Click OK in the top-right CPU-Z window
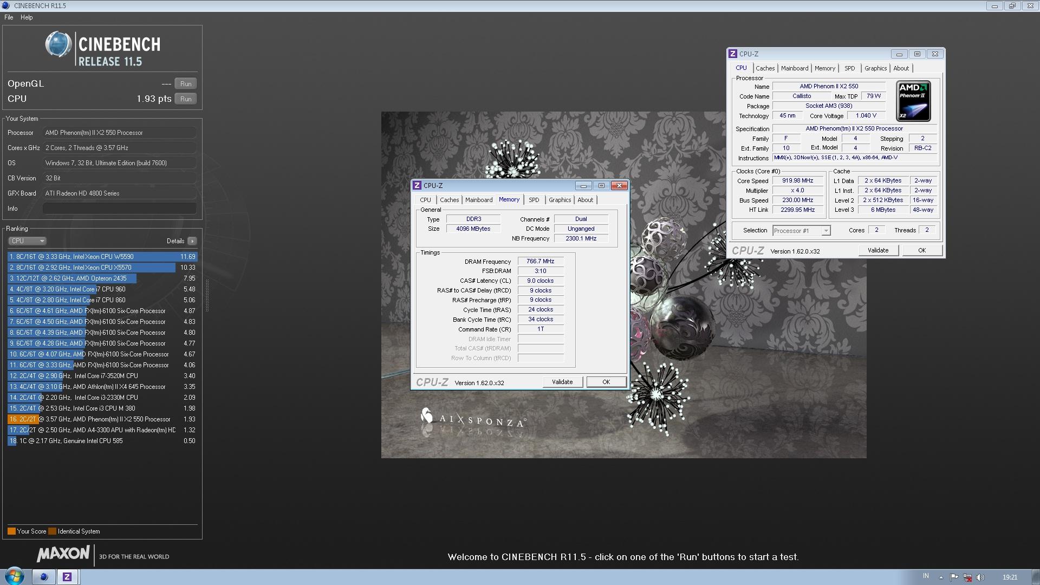 pyautogui.click(x=922, y=250)
